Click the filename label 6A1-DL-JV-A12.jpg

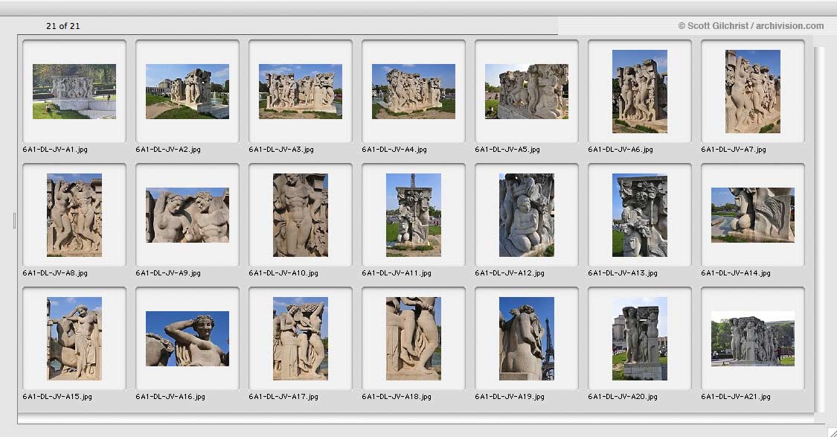pos(510,273)
